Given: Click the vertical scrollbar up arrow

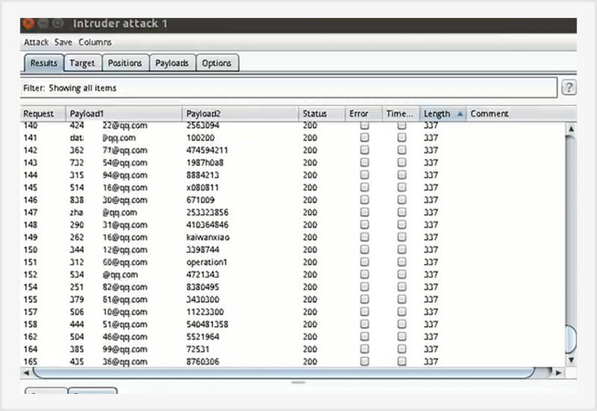Looking at the screenshot, I should [571, 128].
